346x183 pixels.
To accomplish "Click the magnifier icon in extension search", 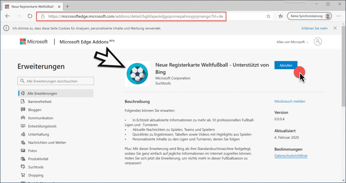I will pyautogui.click(x=22, y=81).
